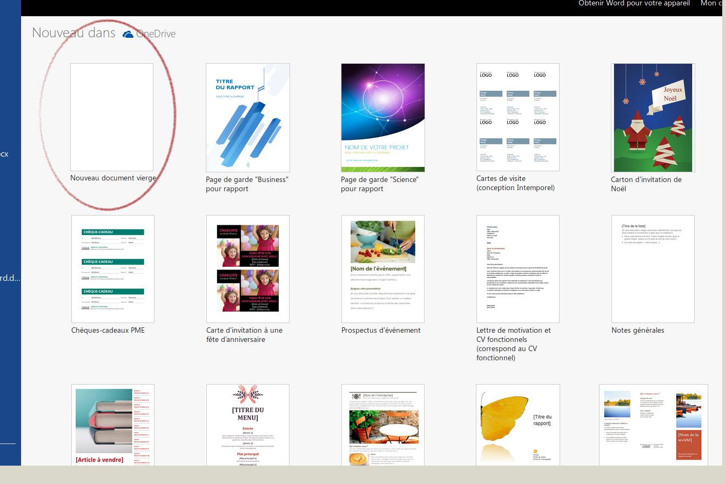Open the business cards template thumbnail

pos(518,117)
